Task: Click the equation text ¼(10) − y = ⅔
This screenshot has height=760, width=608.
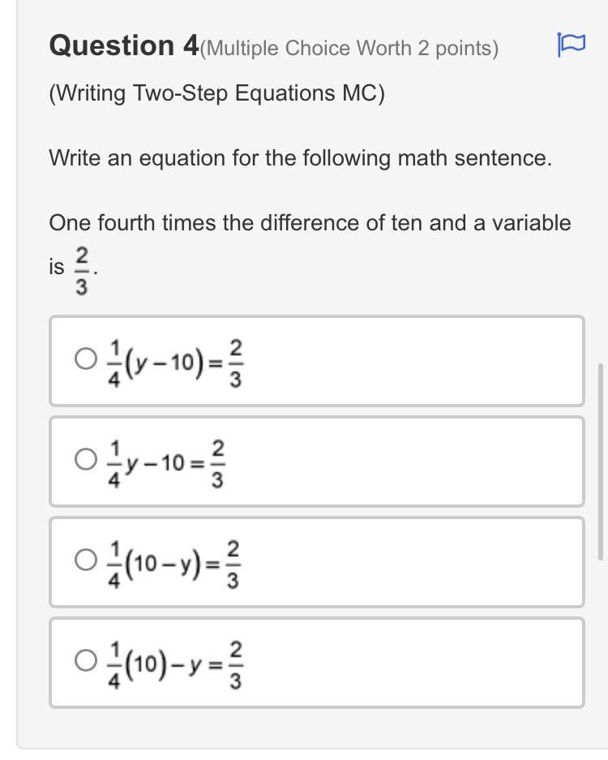Action: pos(175,664)
